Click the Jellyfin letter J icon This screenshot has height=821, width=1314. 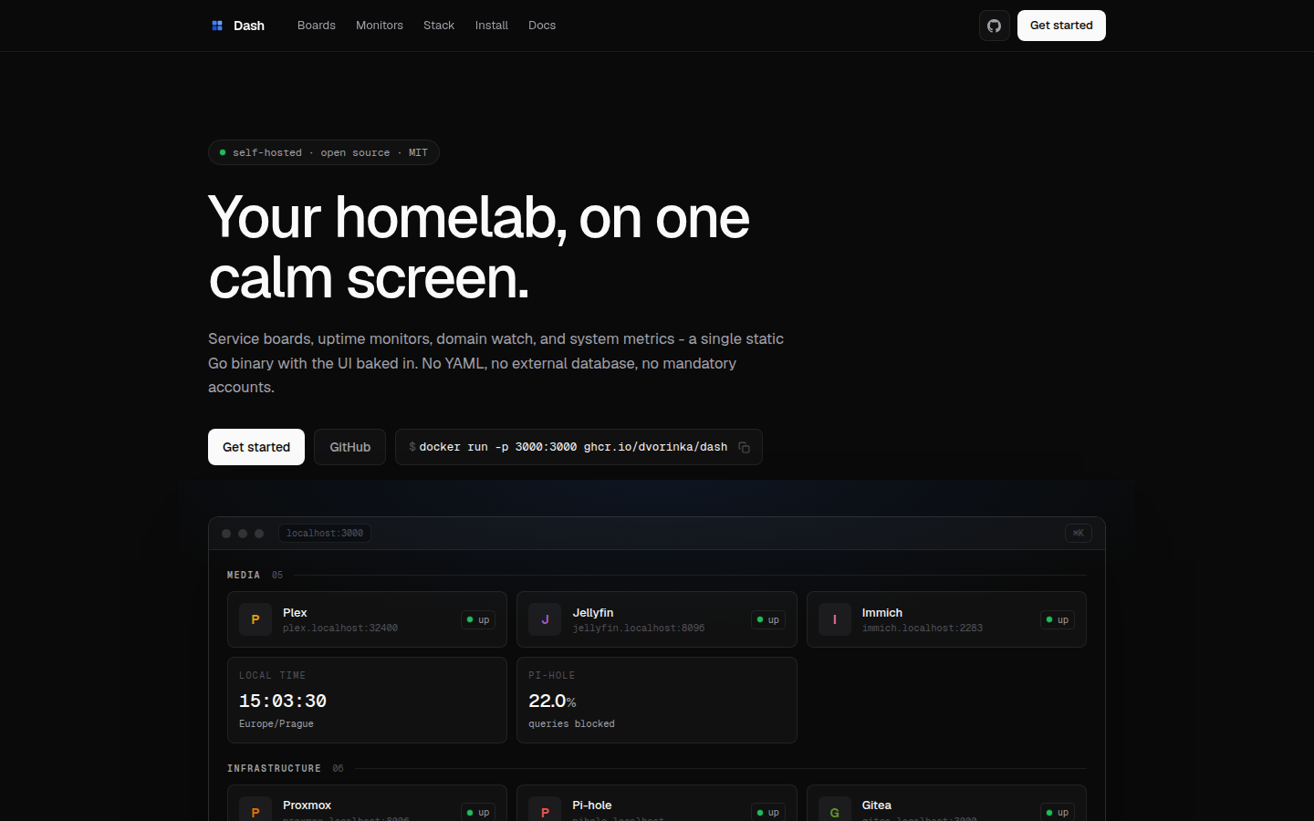pos(545,619)
